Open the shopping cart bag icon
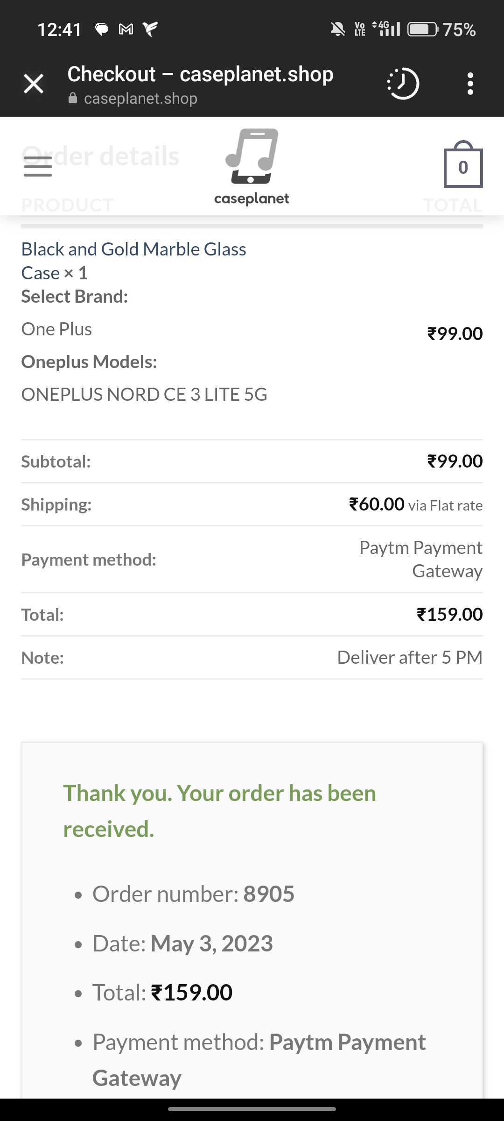The width and height of the screenshot is (504, 1121). point(462,165)
